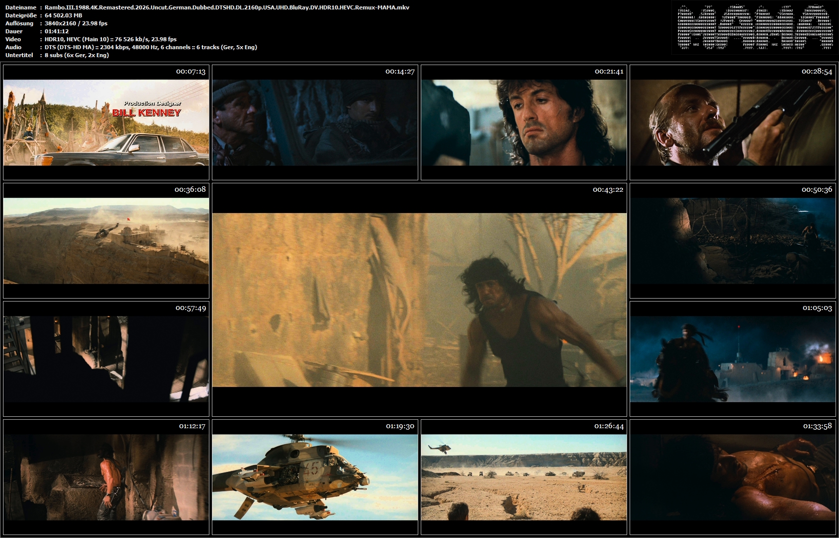
Task: Click the "Auflösung" label
Action: [x=19, y=23]
